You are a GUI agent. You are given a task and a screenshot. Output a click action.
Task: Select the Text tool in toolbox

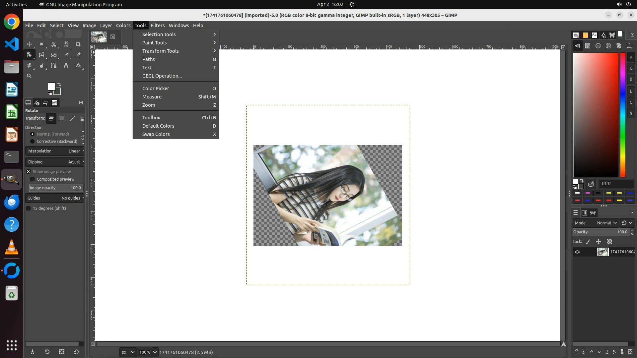[66, 65]
